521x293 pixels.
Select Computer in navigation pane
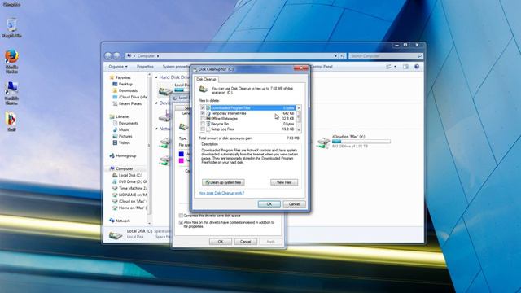click(124, 168)
